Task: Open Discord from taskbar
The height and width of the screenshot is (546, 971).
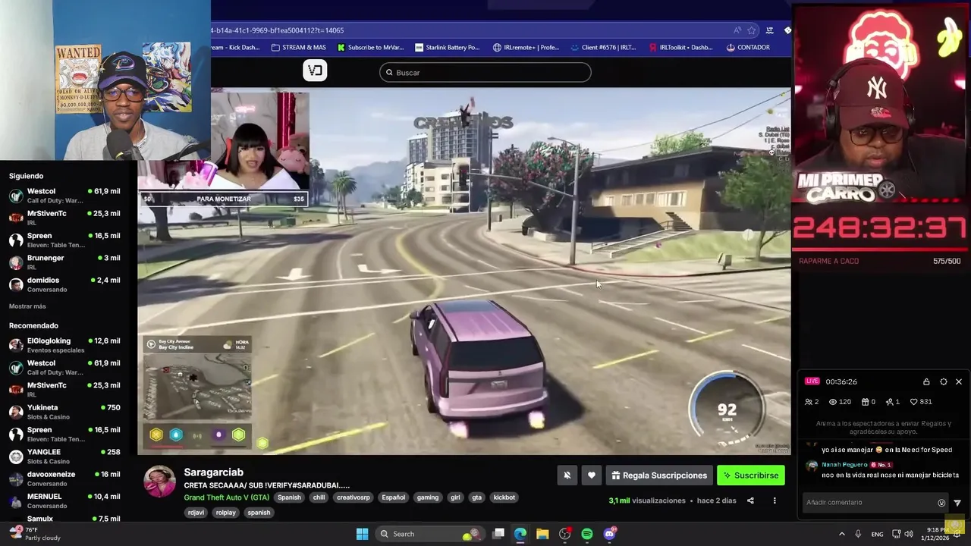Action: point(609,534)
